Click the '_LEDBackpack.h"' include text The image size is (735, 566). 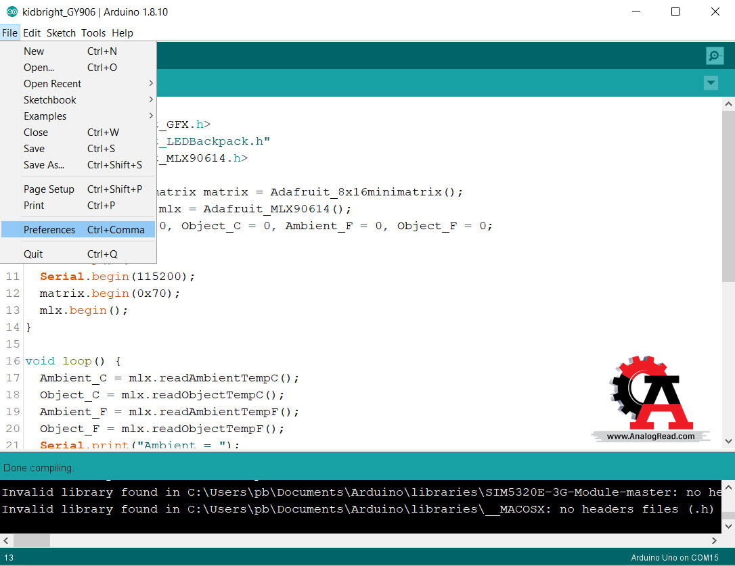[x=215, y=141]
